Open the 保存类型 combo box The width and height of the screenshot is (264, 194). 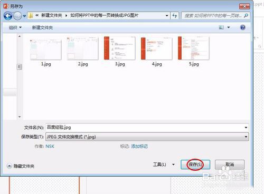coord(147,137)
